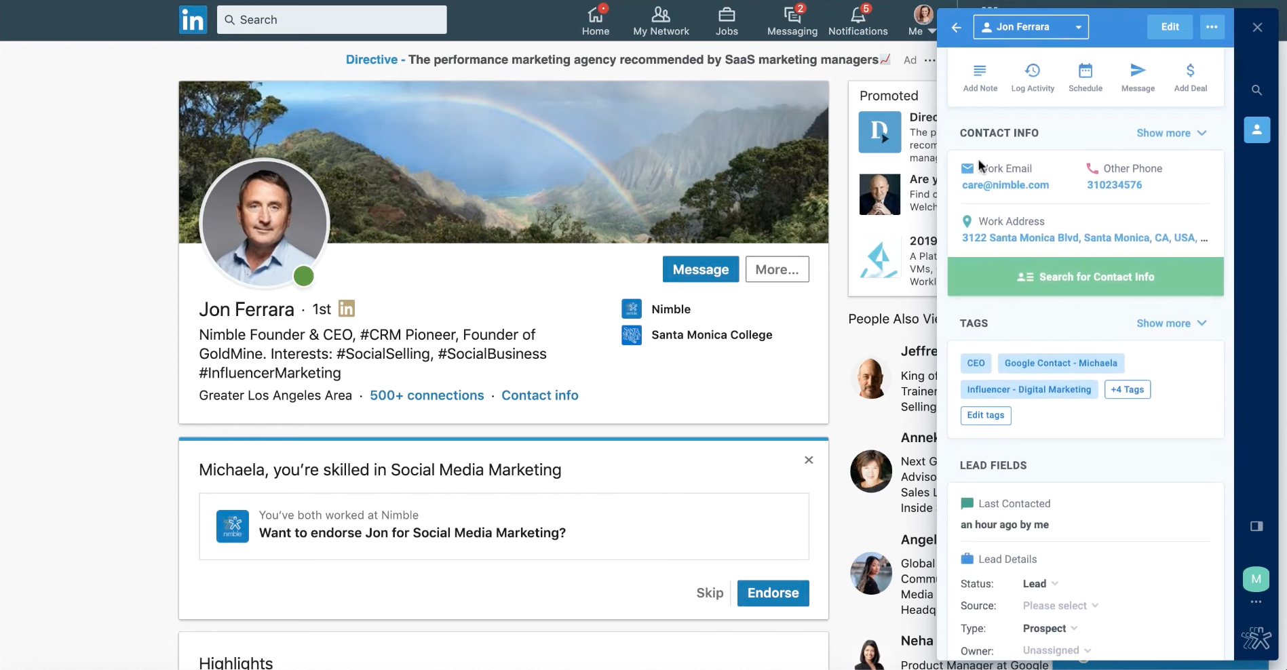Open the Owner Unassigned dropdown
Screen dimensions: 1287x670
pos(1056,650)
